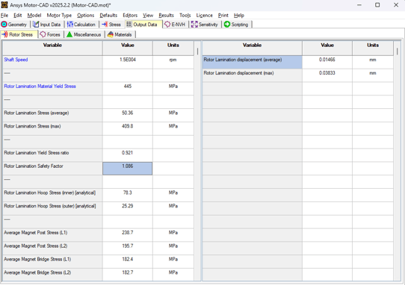Open the Print menu
The width and height of the screenshot is (405, 285).
click(x=223, y=16)
